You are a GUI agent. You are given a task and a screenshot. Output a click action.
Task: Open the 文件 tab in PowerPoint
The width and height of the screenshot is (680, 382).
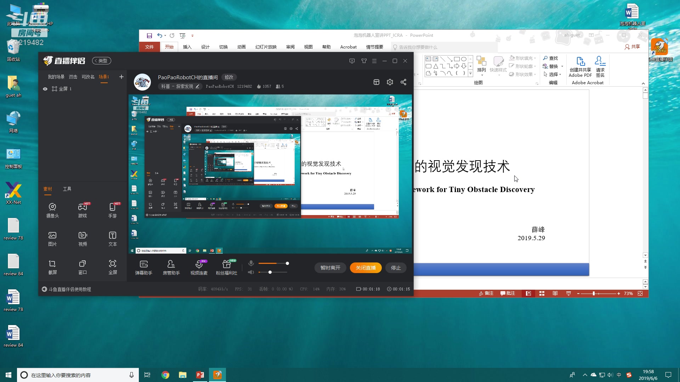(x=149, y=47)
